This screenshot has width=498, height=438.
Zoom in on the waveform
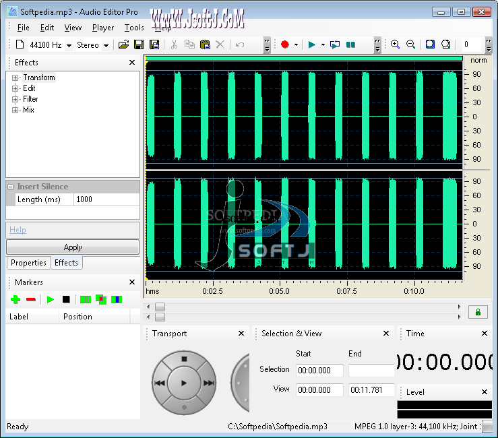(x=395, y=44)
